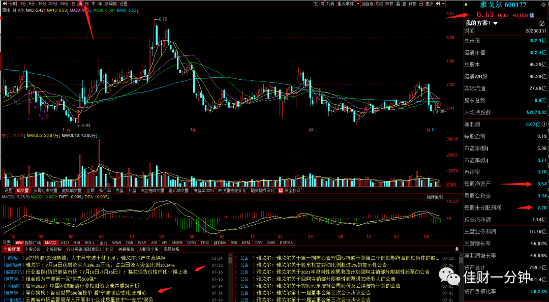Open the 社区 community tab
549x302 pixels.
click(x=110, y=249)
